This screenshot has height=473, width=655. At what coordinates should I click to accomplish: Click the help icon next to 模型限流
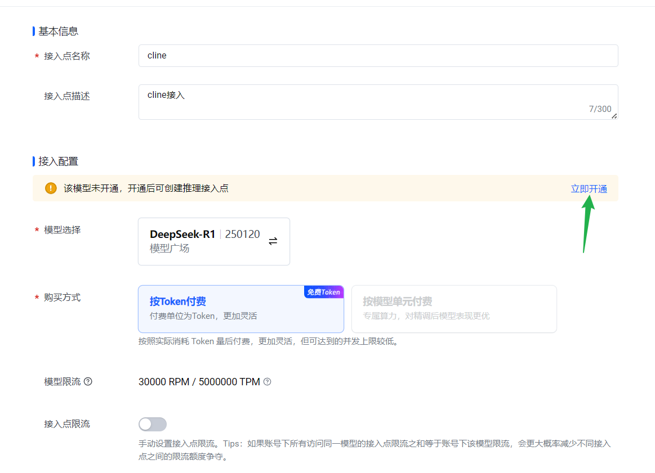click(88, 381)
